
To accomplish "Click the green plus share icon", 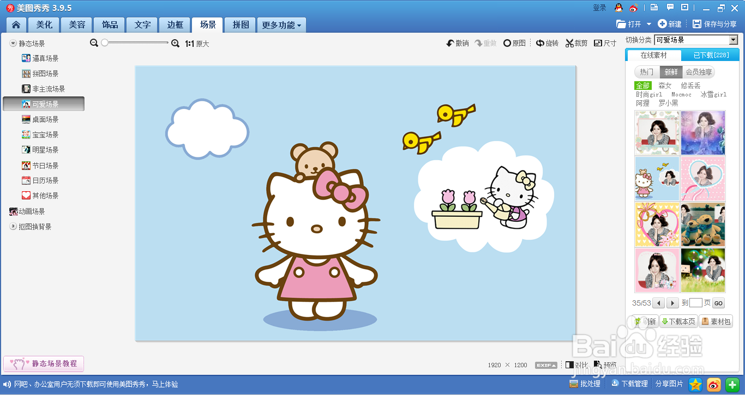I will coord(732,385).
